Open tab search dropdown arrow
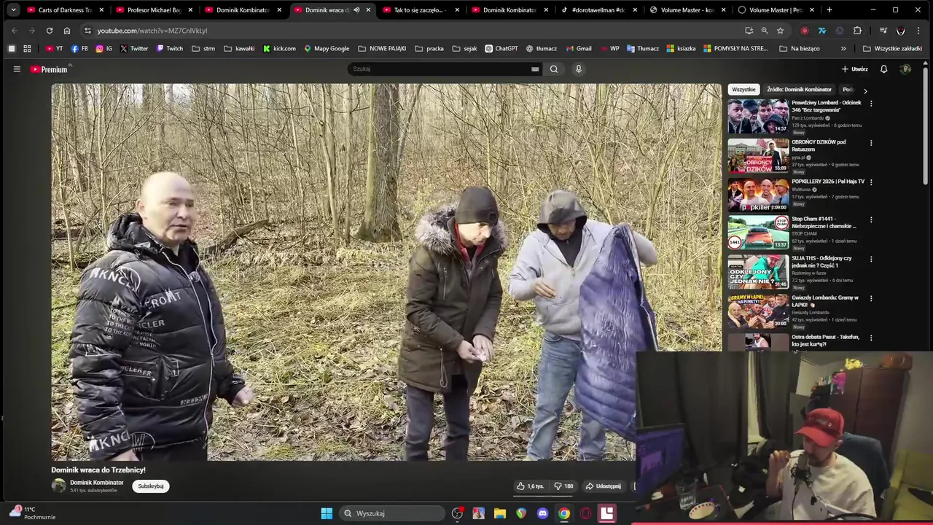 pyautogui.click(x=13, y=10)
